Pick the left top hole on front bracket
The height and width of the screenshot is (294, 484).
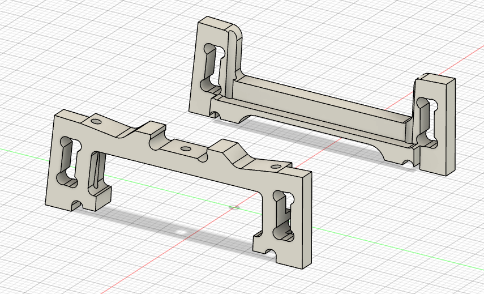point(96,121)
